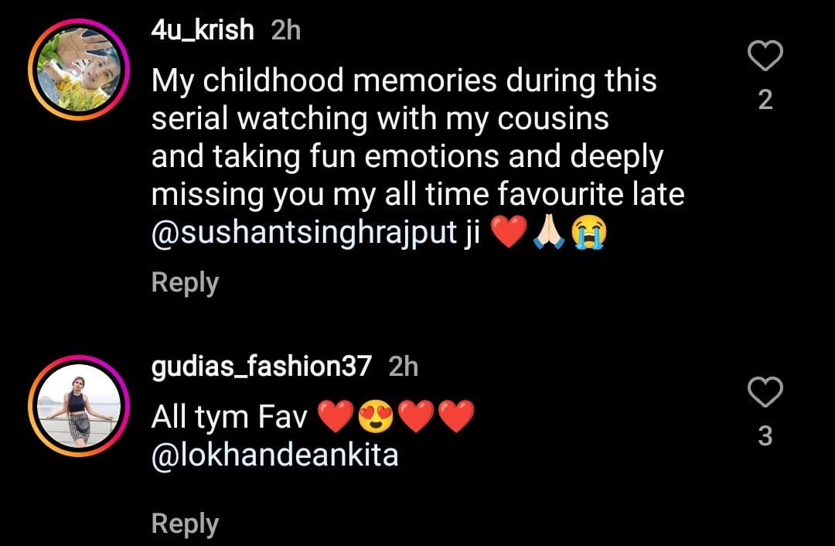Reply to 4u_krish's childhood memories comment
835x546 pixels.
pos(185,283)
